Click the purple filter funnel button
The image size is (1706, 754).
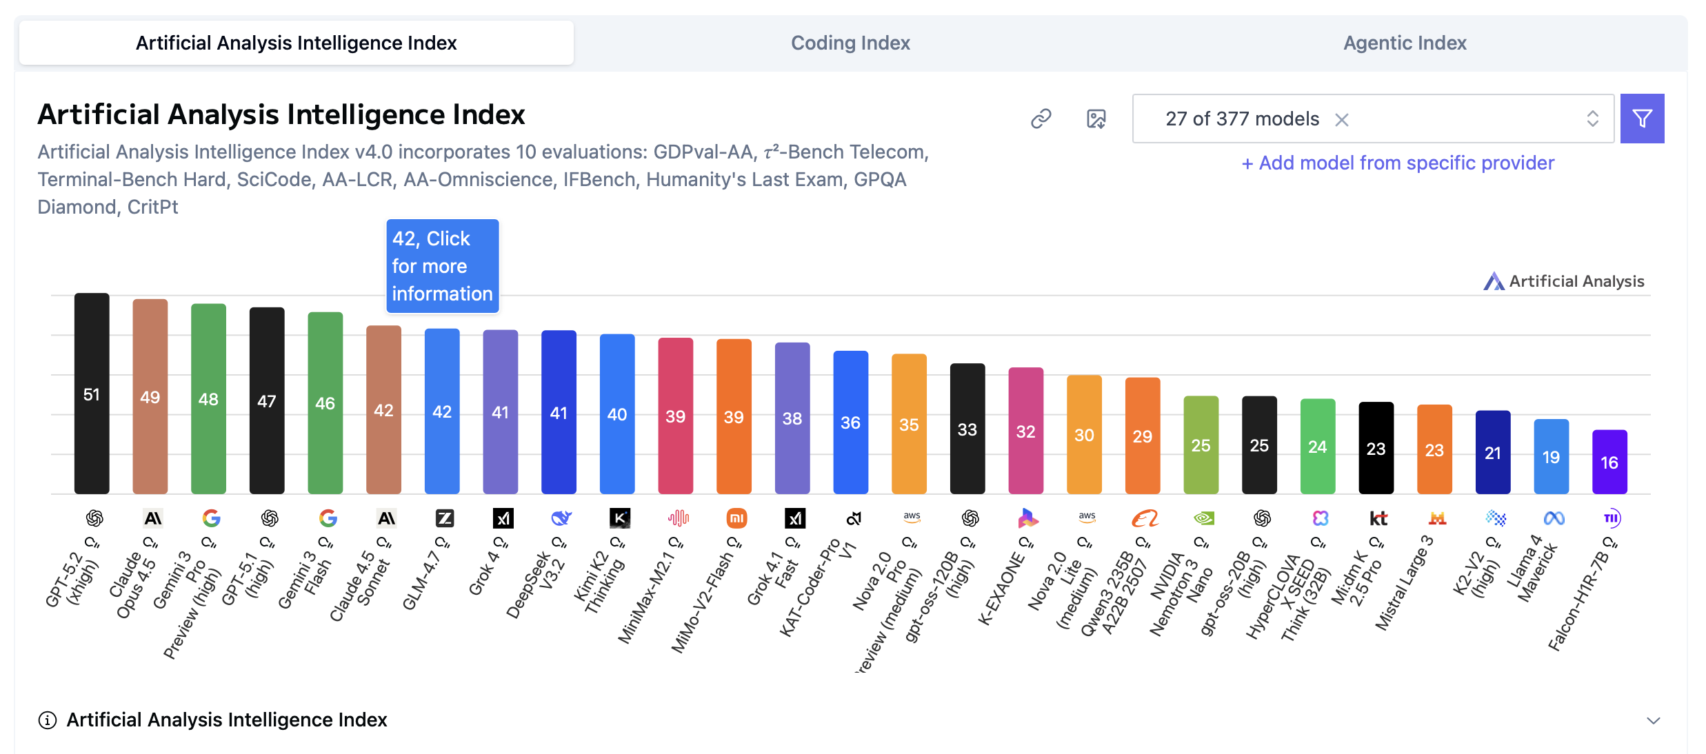(1642, 119)
